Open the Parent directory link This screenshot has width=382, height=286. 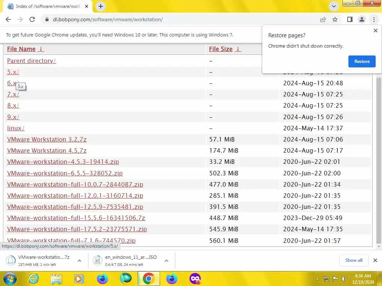click(x=31, y=61)
